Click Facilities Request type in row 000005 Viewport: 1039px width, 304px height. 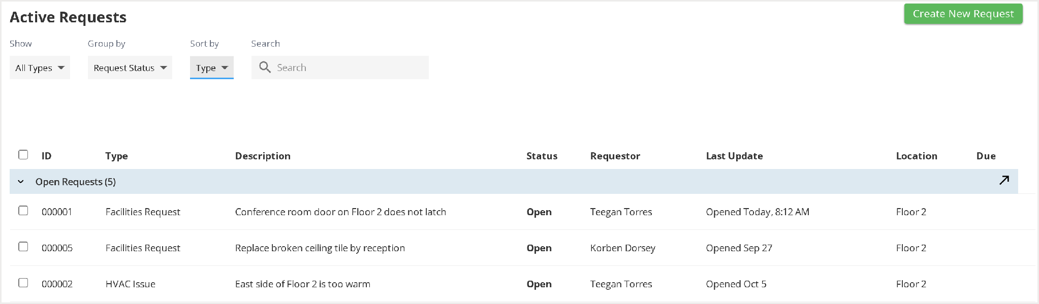coord(143,248)
